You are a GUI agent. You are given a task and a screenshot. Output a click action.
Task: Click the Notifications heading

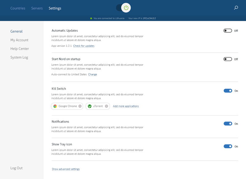tap(60, 121)
